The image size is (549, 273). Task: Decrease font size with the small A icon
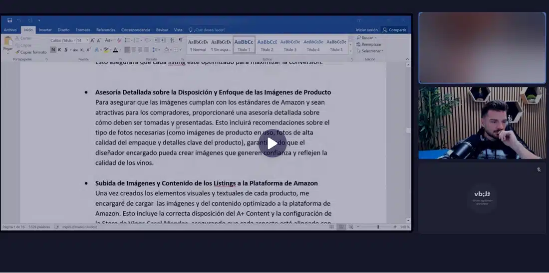pos(99,40)
